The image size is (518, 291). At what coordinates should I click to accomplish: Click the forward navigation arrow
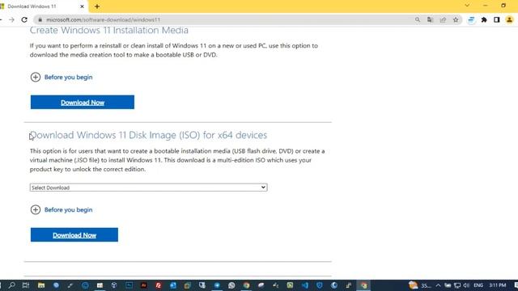tap(11, 19)
